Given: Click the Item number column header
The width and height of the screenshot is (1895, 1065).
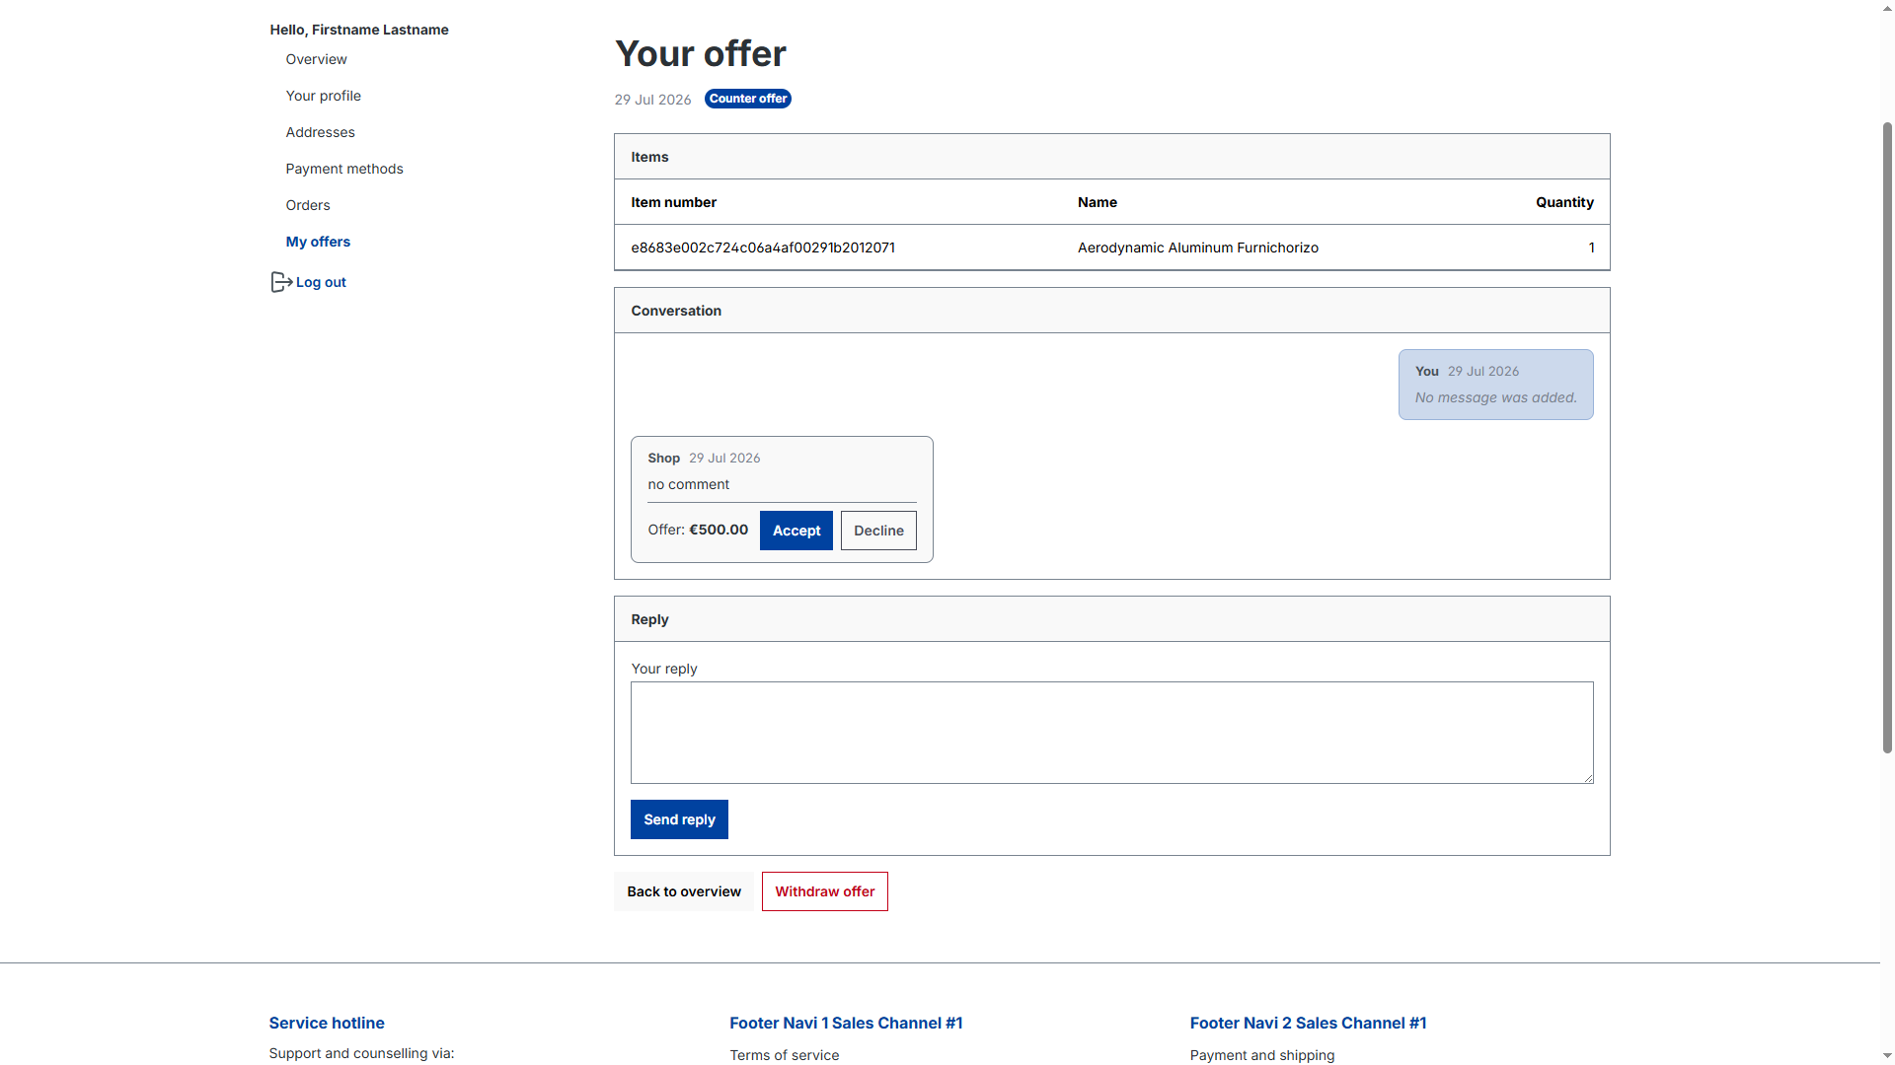Looking at the screenshot, I should 674,202.
